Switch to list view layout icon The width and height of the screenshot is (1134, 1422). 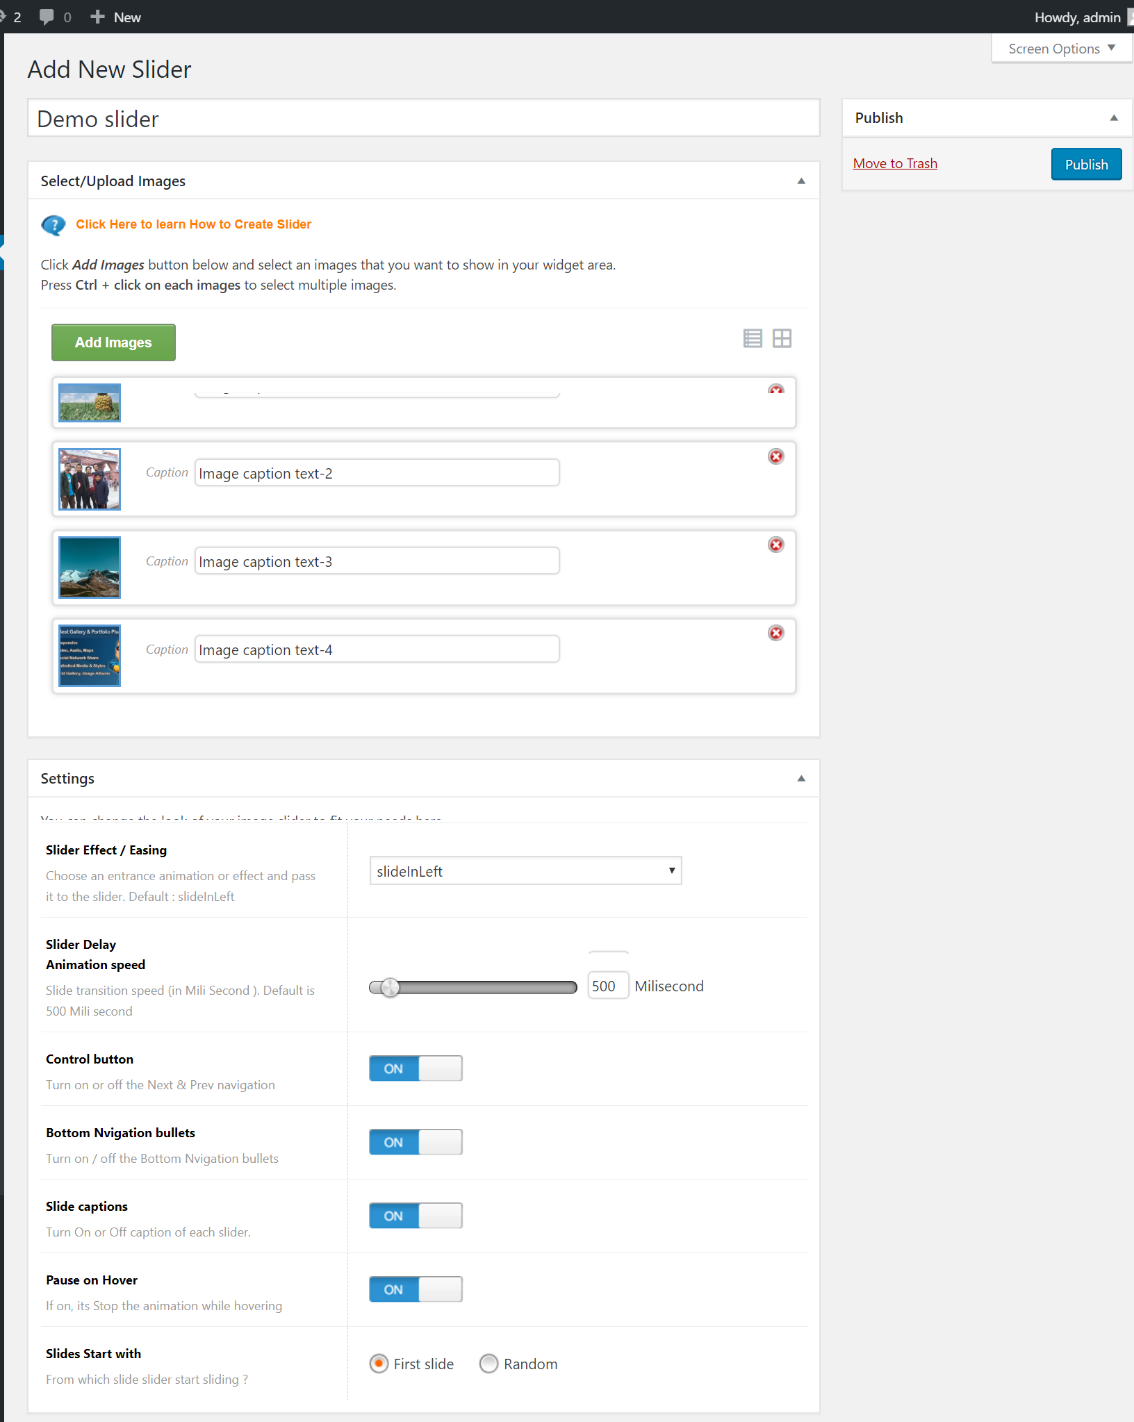753,338
